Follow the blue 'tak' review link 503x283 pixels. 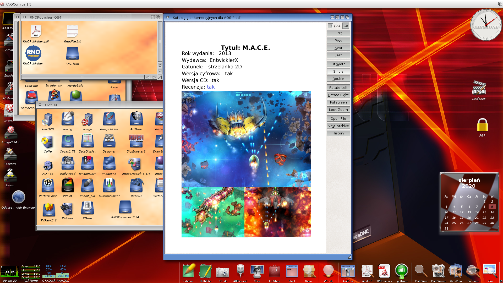[211, 87]
